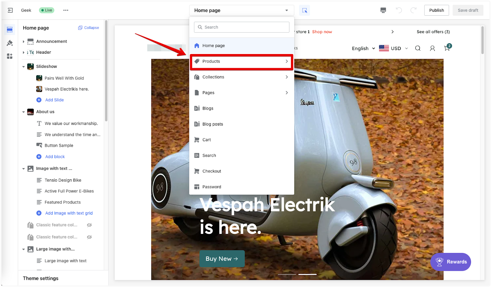Select Blogs in template list

[x=242, y=108]
